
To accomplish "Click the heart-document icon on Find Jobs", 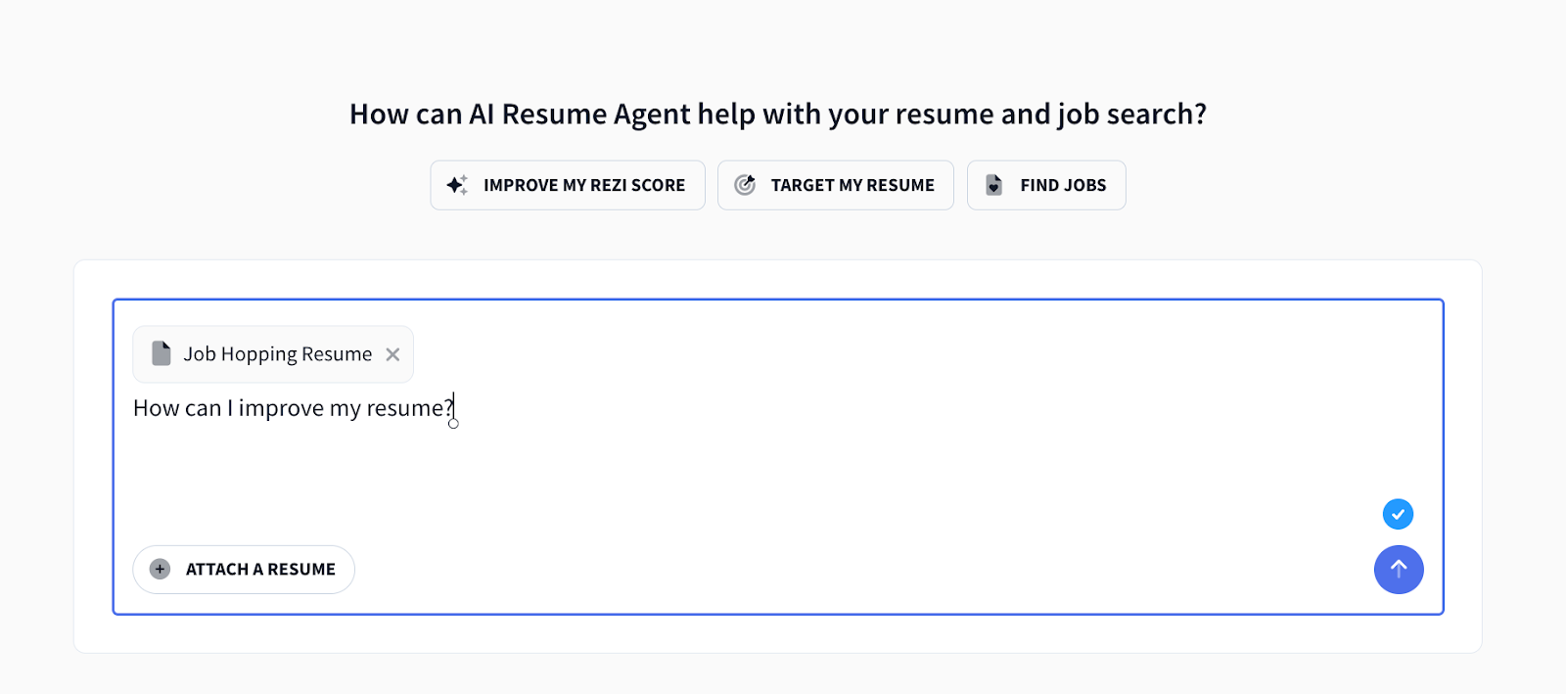I will [994, 184].
